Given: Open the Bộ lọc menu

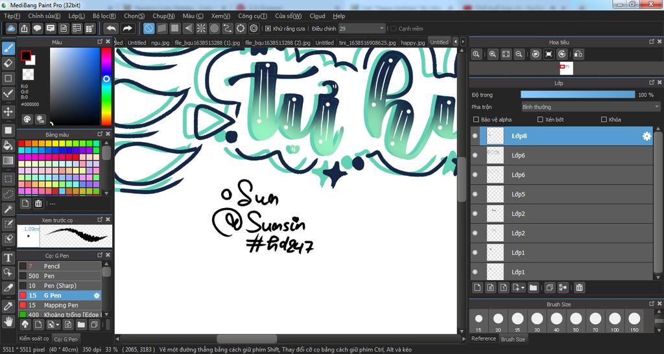Looking at the screenshot, I should 104,16.
